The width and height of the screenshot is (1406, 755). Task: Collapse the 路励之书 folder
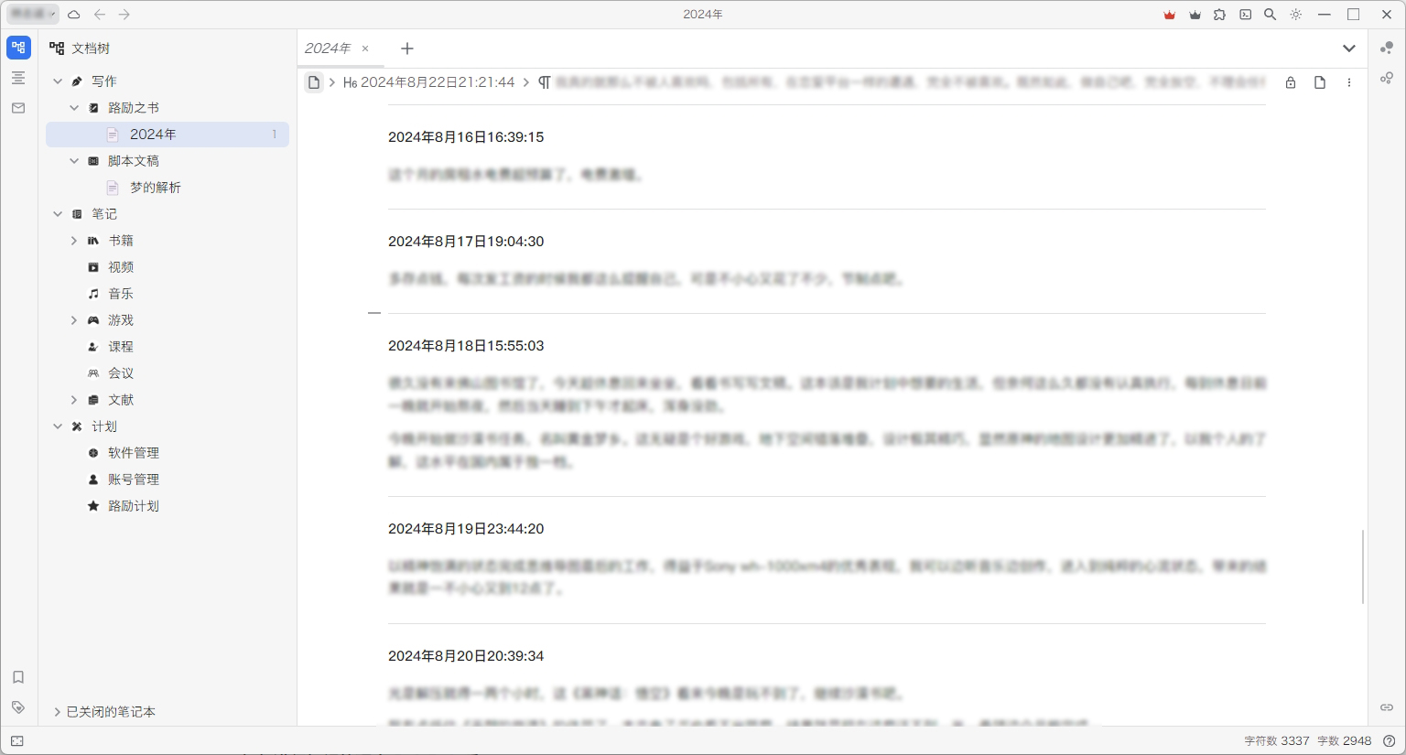74,108
